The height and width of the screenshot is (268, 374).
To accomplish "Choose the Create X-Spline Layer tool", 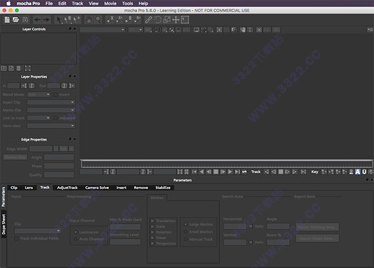I will [110, 19].
